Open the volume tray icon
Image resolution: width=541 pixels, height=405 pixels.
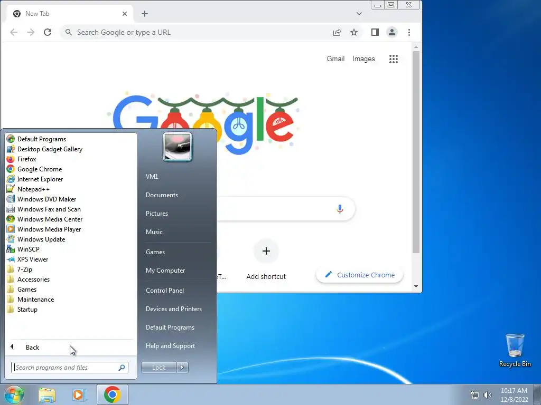coord(487,395)
